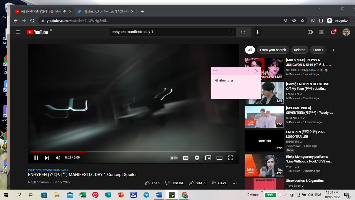
Task: Open the account avatar menu
Action: (x=346, y=32)
